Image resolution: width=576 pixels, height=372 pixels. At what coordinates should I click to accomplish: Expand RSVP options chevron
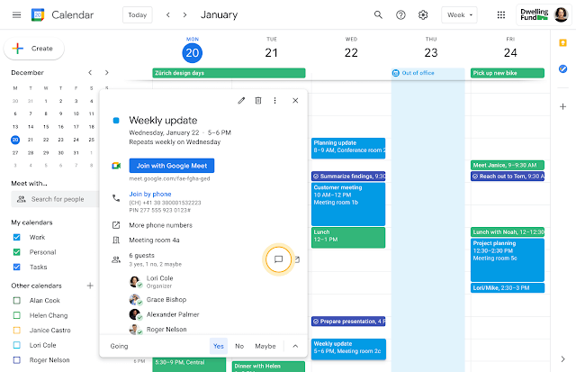click(295, 346)
